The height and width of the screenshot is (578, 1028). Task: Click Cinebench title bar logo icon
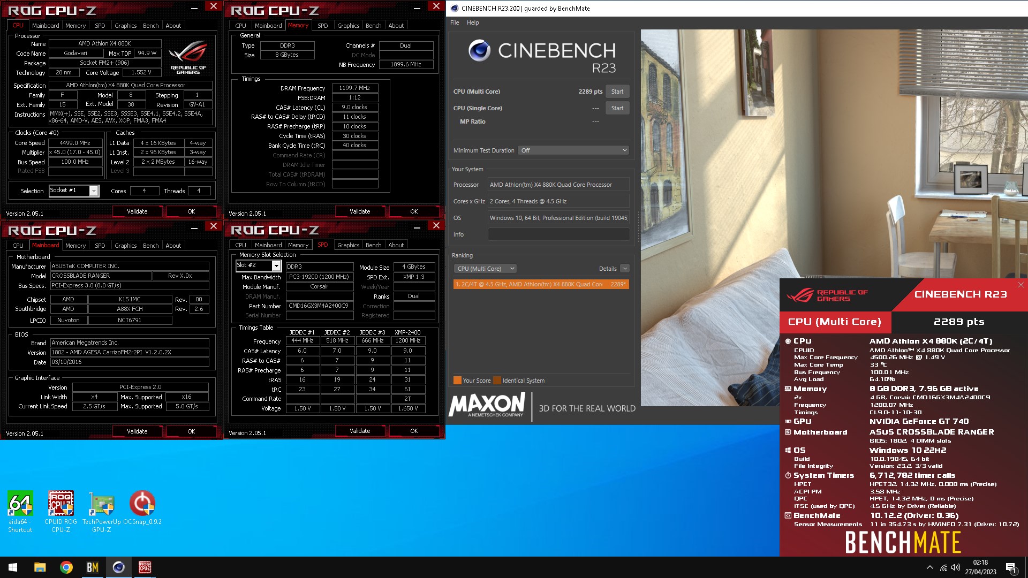pos(455,8)
